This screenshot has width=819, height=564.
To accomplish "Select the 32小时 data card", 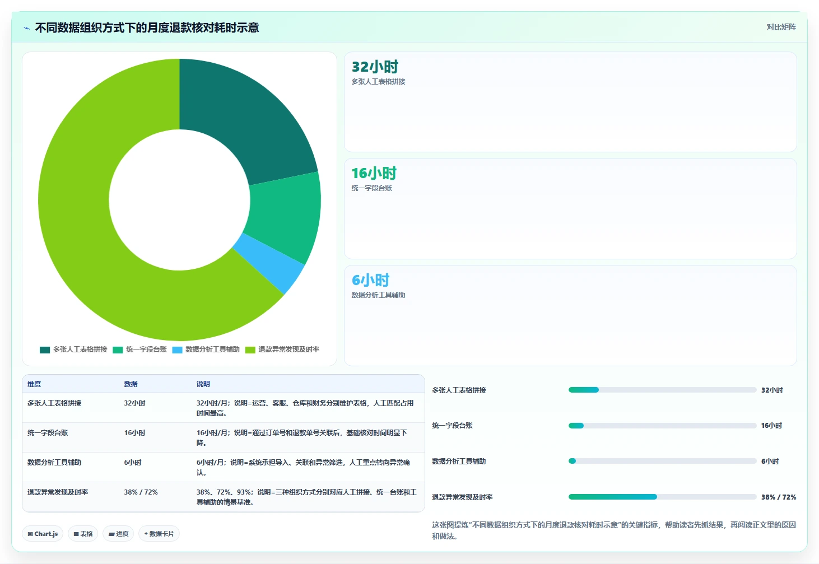I will 570,102.
